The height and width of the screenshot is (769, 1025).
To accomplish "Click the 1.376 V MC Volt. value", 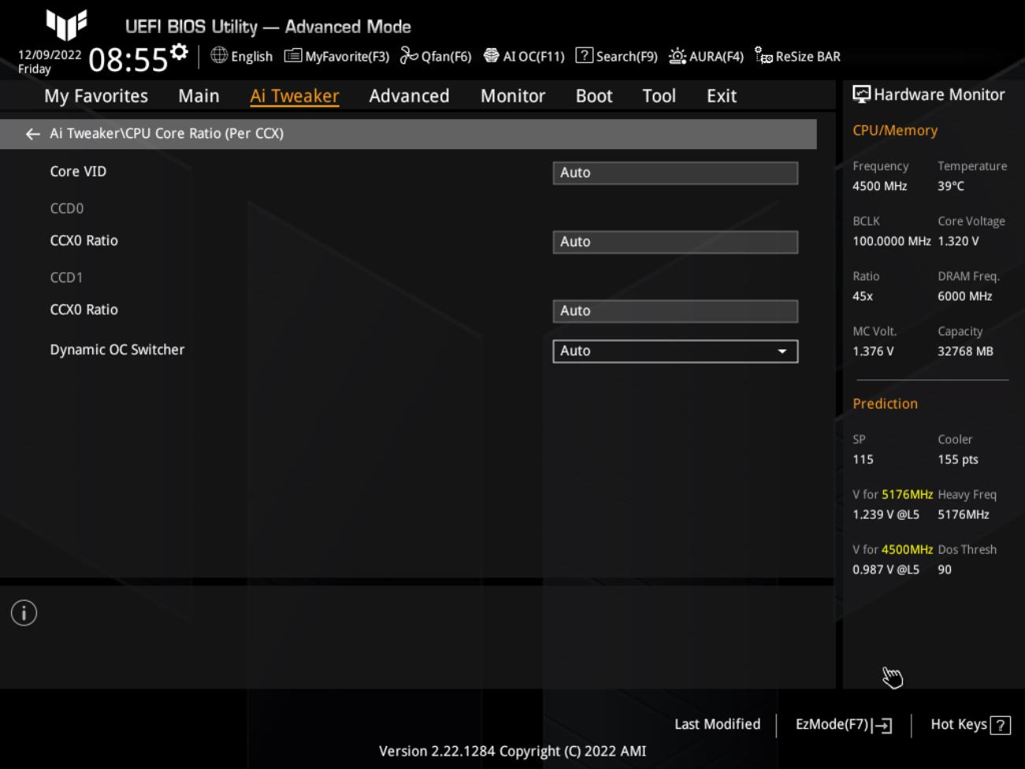I will 873,352.
